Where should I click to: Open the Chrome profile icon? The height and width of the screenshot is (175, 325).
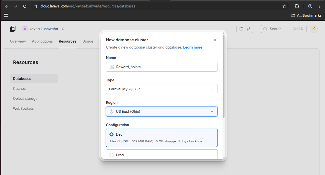310,6
